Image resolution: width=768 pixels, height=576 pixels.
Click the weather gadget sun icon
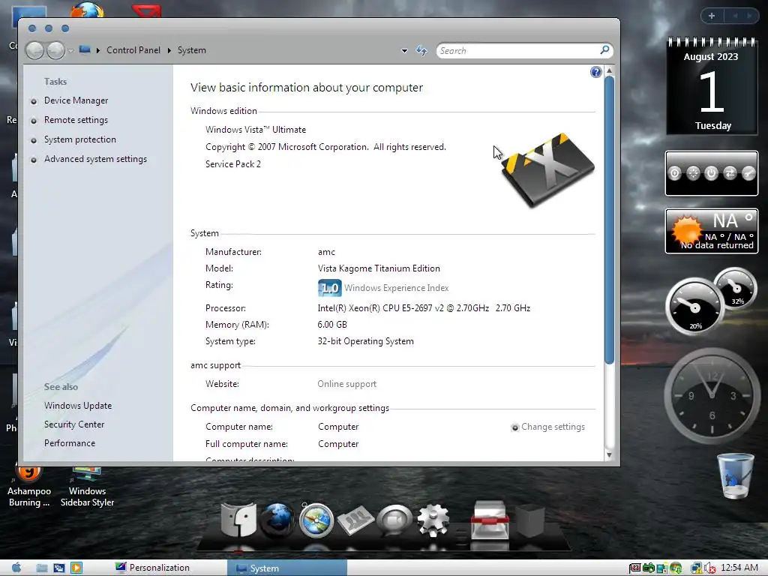tap(686, 230)
